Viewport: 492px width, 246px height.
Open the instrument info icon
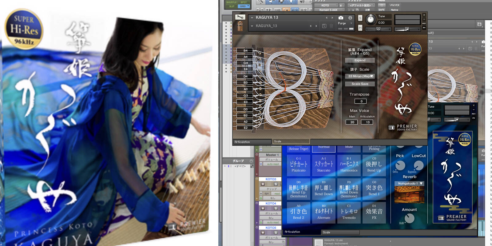[x=350, y=18]
